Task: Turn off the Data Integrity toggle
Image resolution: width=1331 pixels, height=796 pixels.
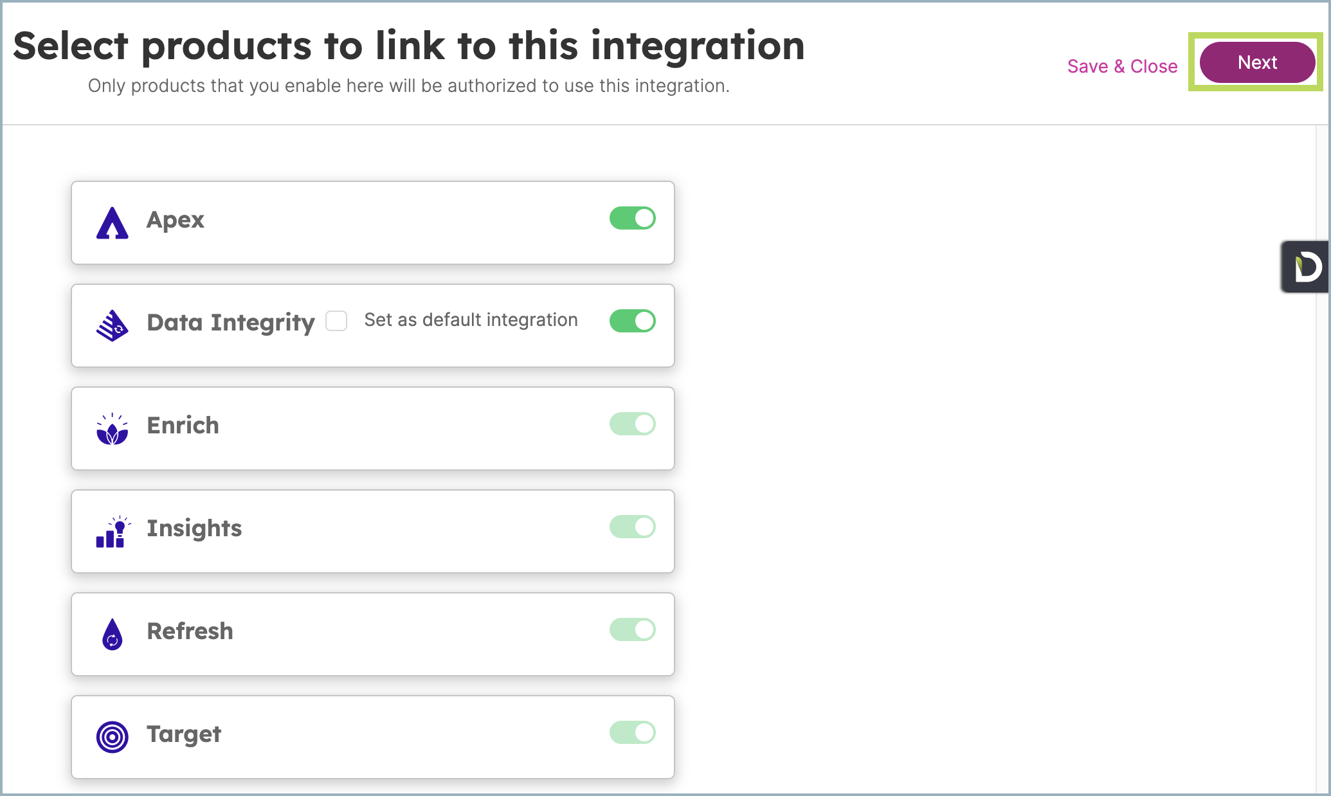Action: [633, 321]
